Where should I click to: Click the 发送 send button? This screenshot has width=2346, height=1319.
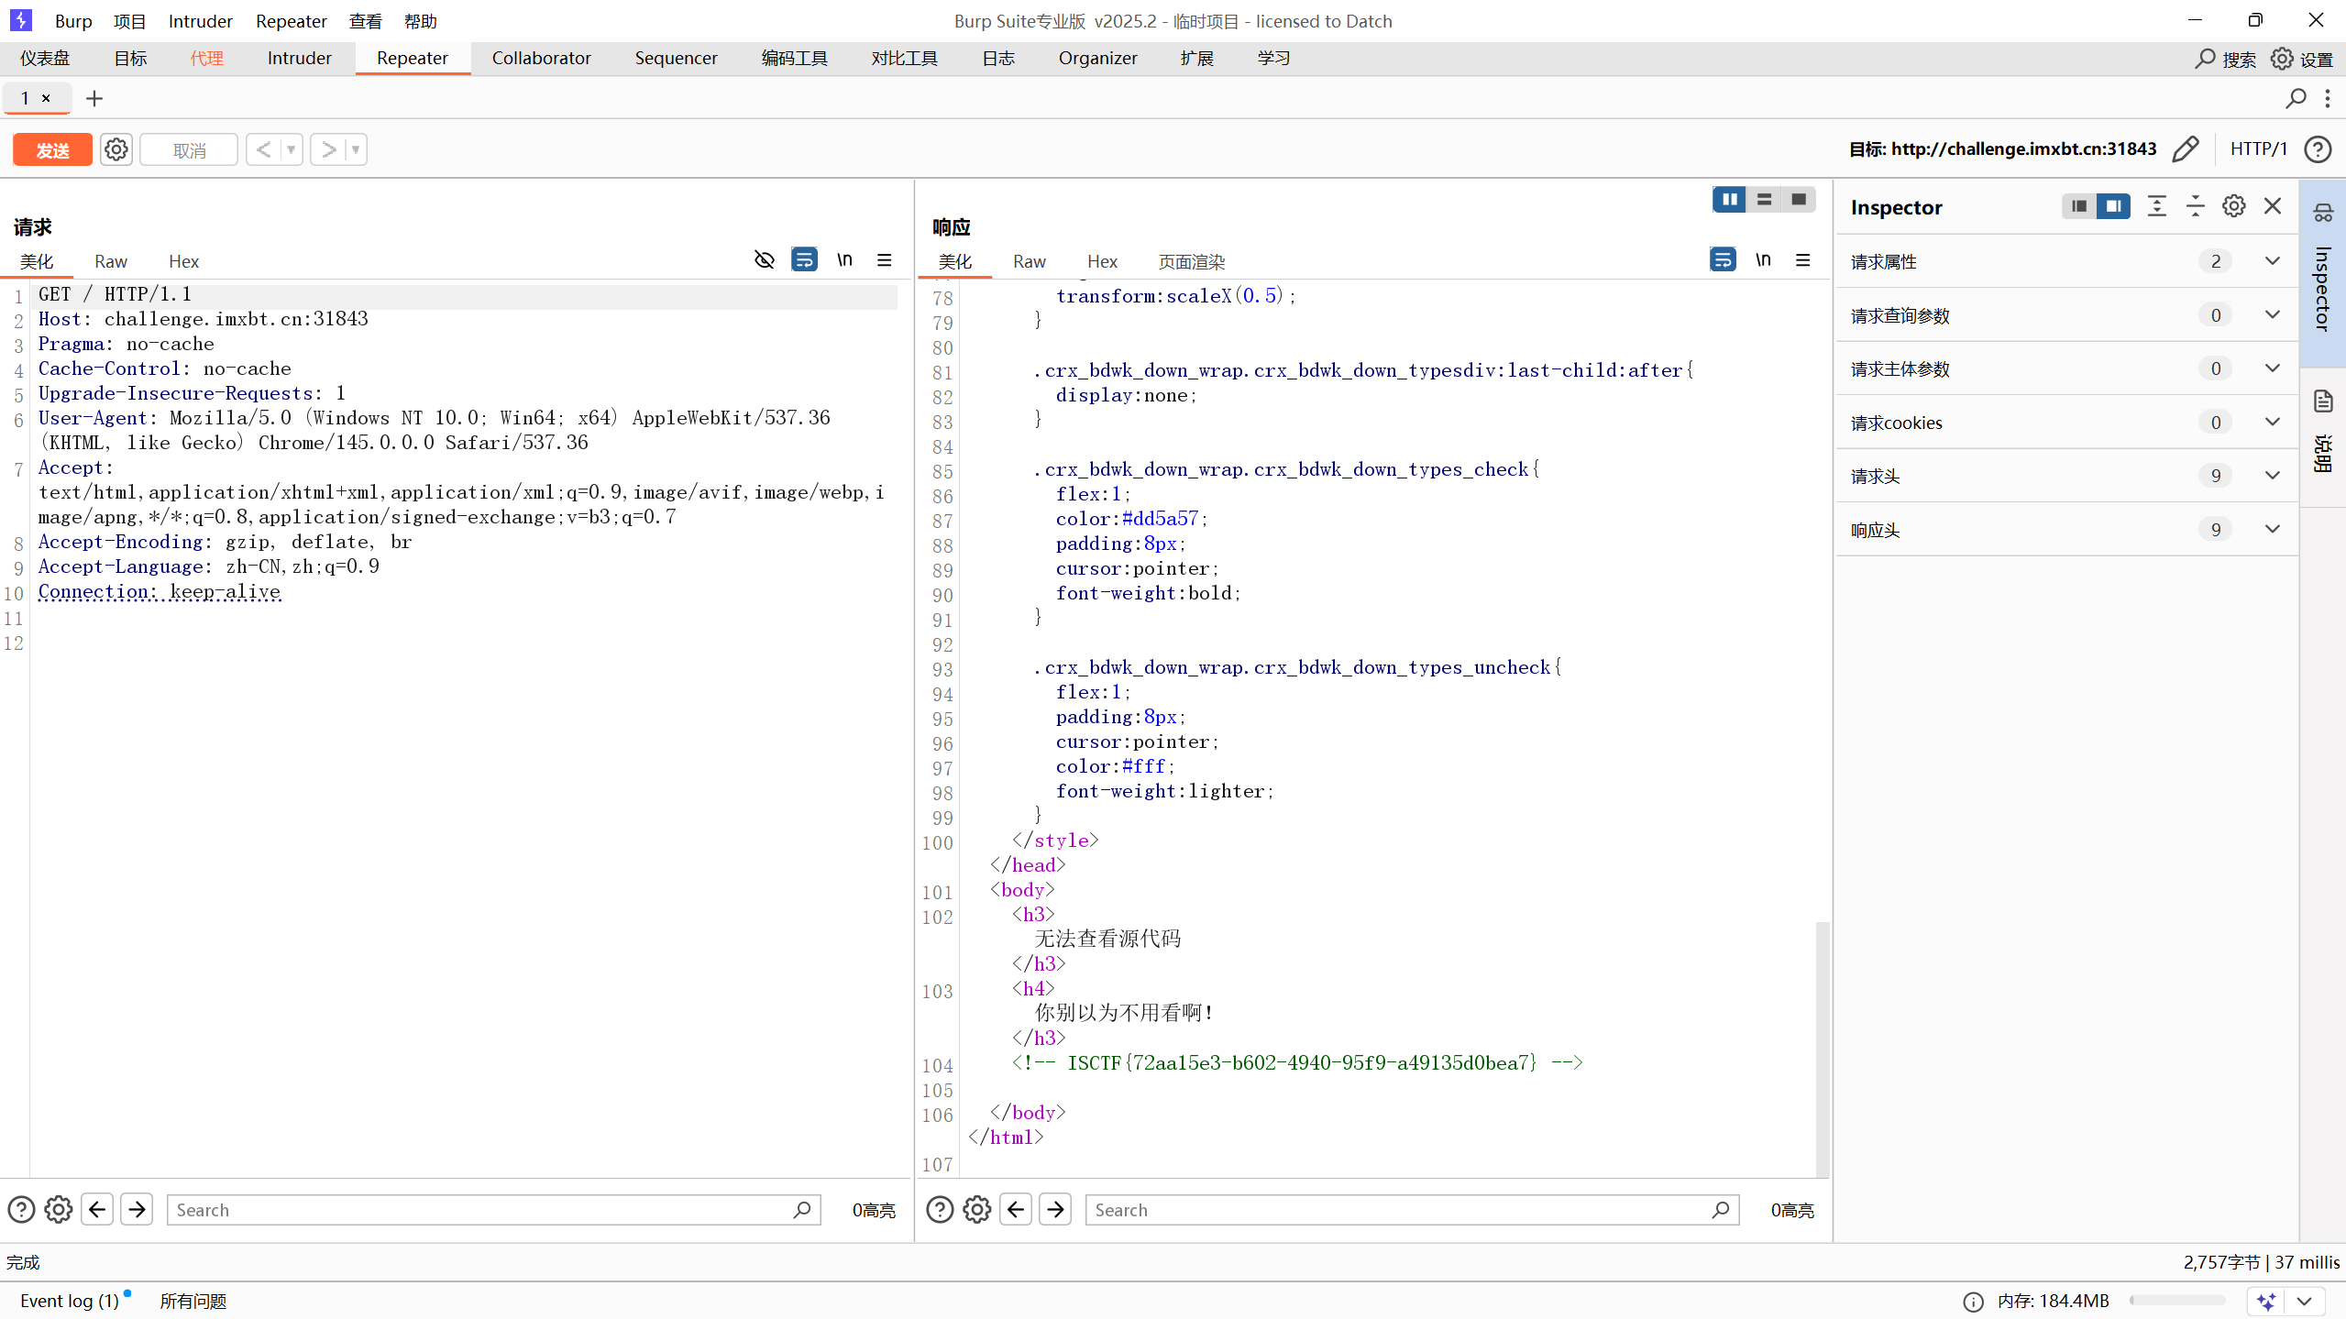pyautogui.click(x=52, y=149)
